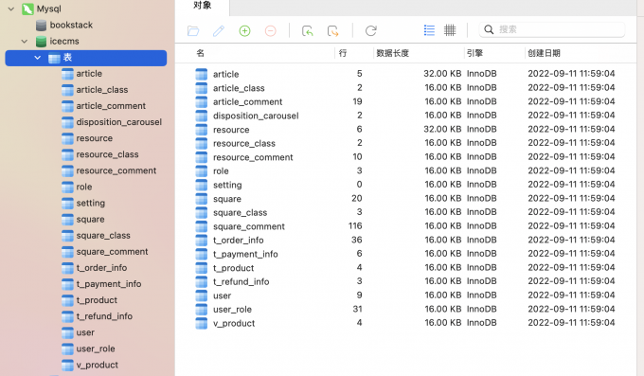Screen dimensions: 644x376
Task: Click square table icon in sidebar
Action: click(x=67, y=220)
